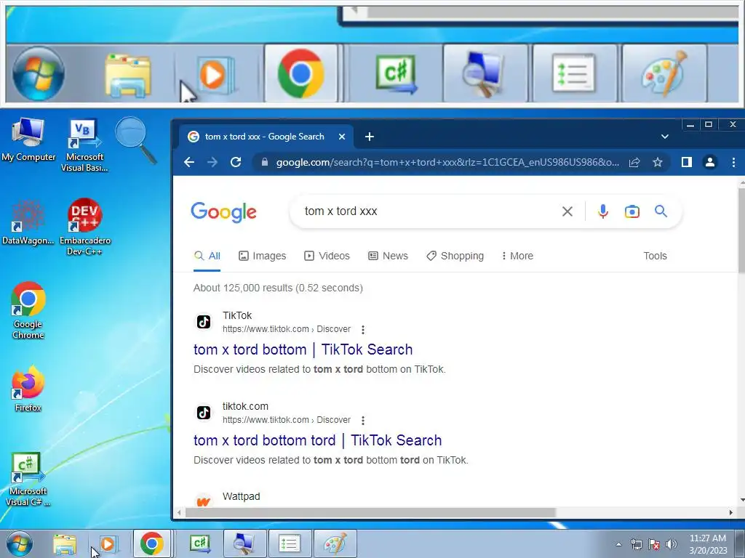Viewport: 745px width, 558px height.
Task: Click the address bar URL
Action: 447,162
